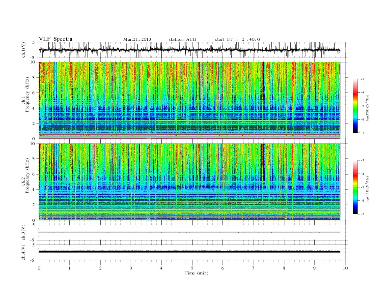Click the "5" tick on the time axis
The image size is (389, 301).
192,268
